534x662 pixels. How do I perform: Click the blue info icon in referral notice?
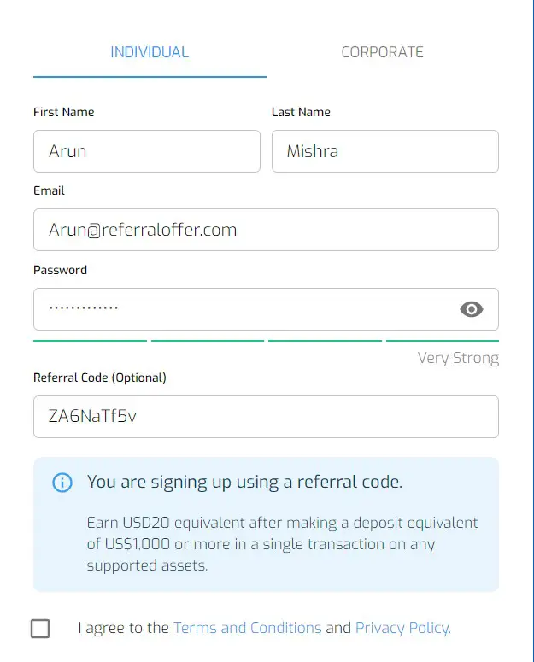[x=62, y=482]
